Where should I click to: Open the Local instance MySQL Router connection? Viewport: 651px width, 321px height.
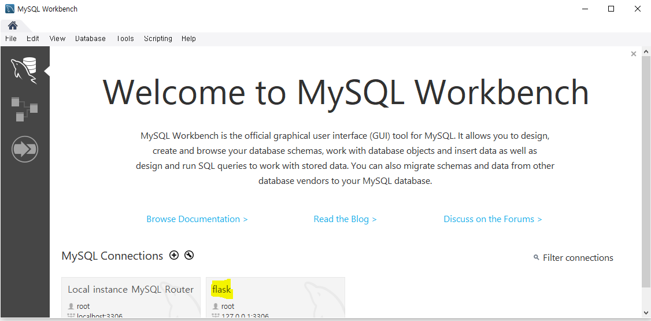point(131,297)
